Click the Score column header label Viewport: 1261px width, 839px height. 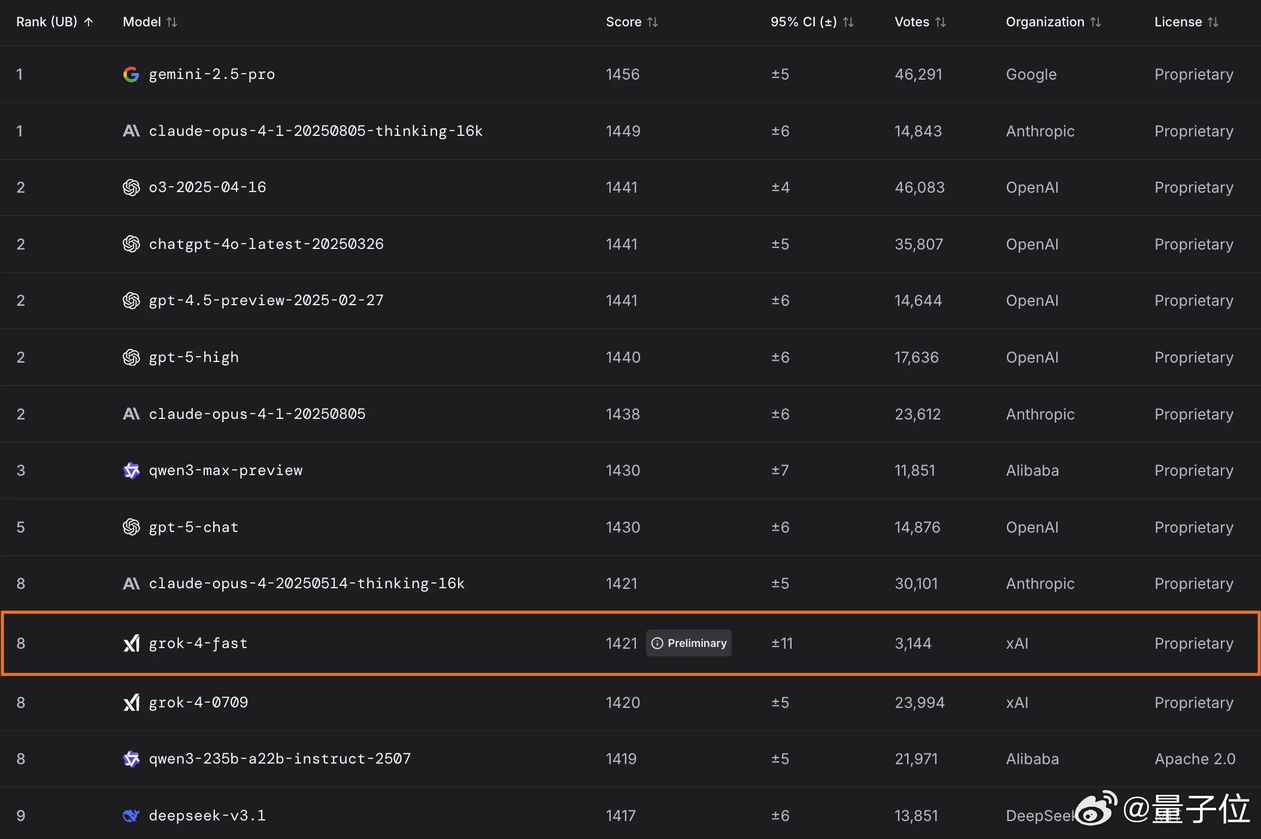coord(623,22)
